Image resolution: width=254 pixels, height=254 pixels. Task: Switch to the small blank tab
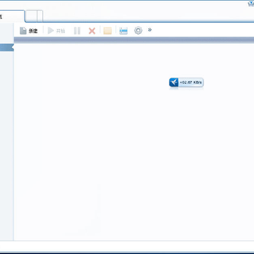coord(31,16)
